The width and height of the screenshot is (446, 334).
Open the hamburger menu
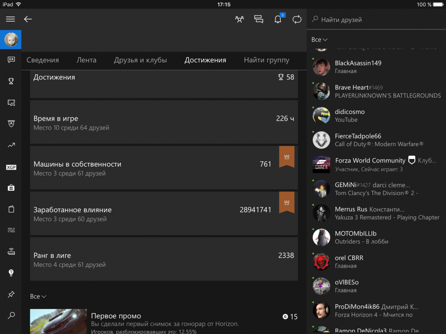(x=10, y=19)
